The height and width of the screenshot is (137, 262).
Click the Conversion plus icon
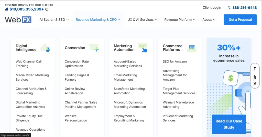tap(94, 48)
